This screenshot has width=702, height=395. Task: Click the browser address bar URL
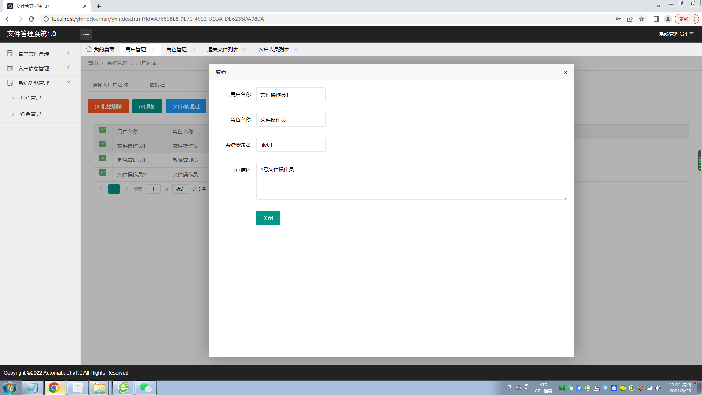click(158, 19)
